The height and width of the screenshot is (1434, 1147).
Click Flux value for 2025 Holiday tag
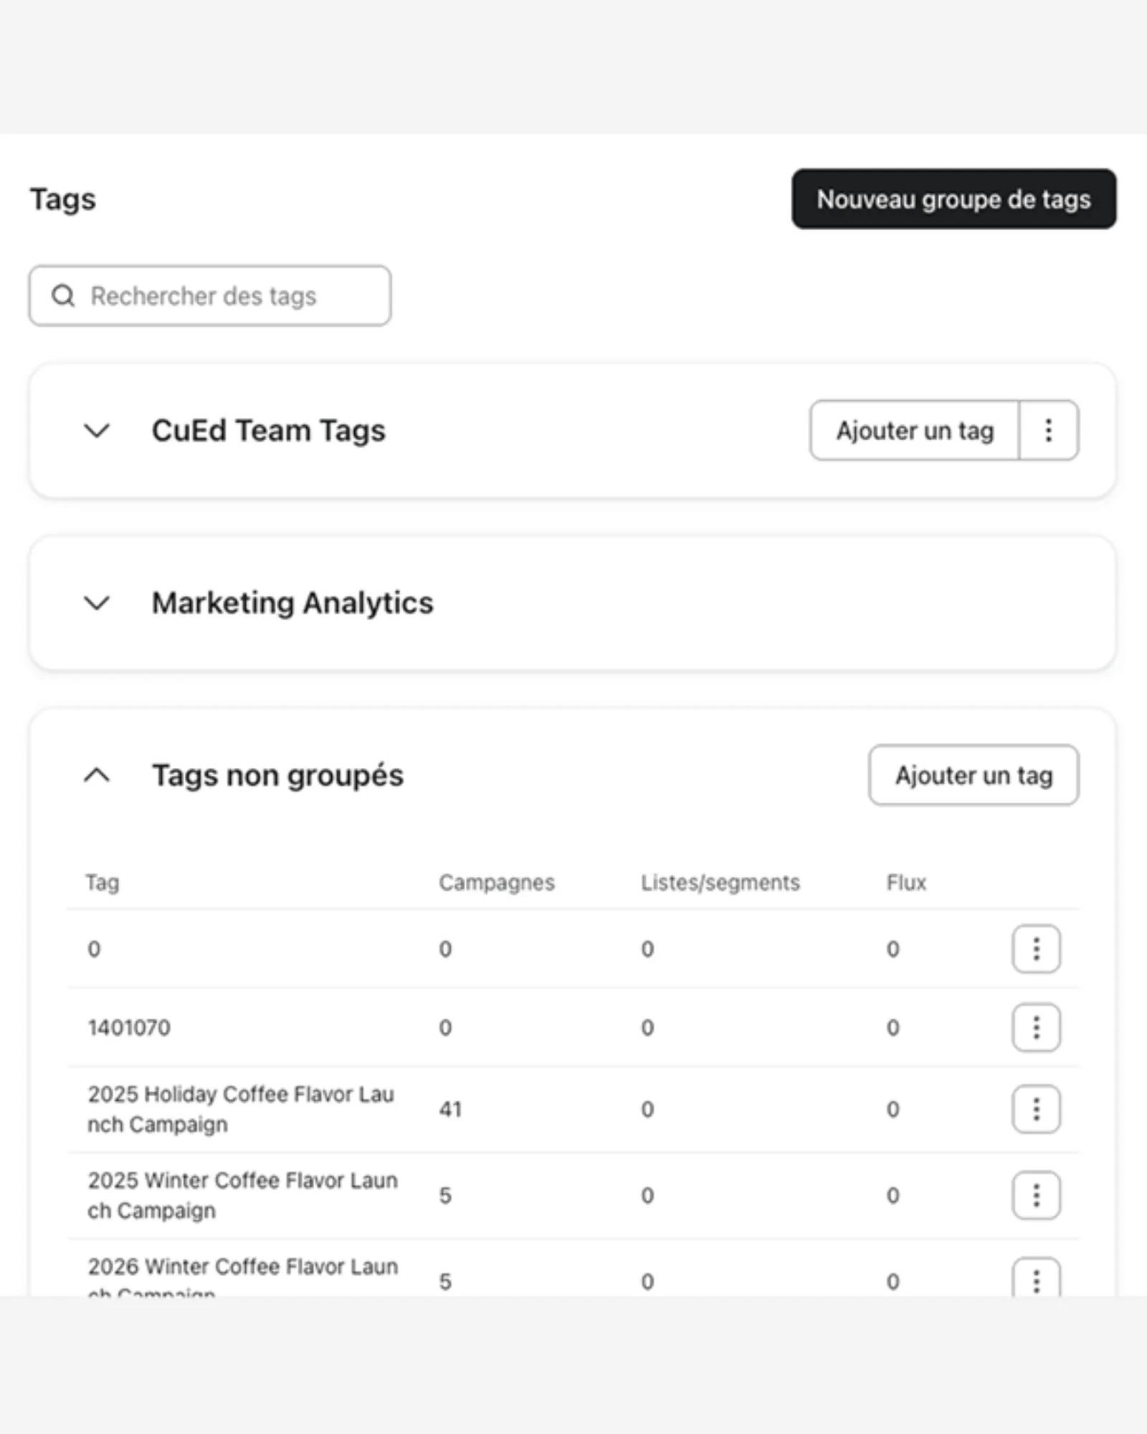coord(893,1109)
